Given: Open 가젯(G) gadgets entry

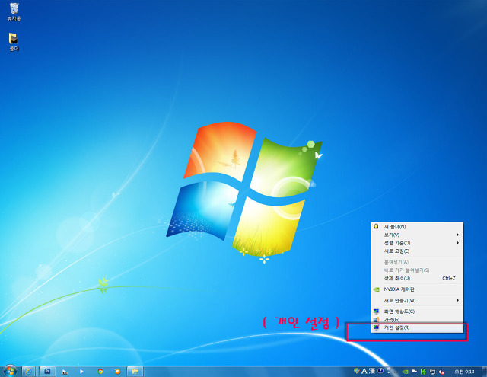Looking at the screenshot, I should tap(417, 320).
